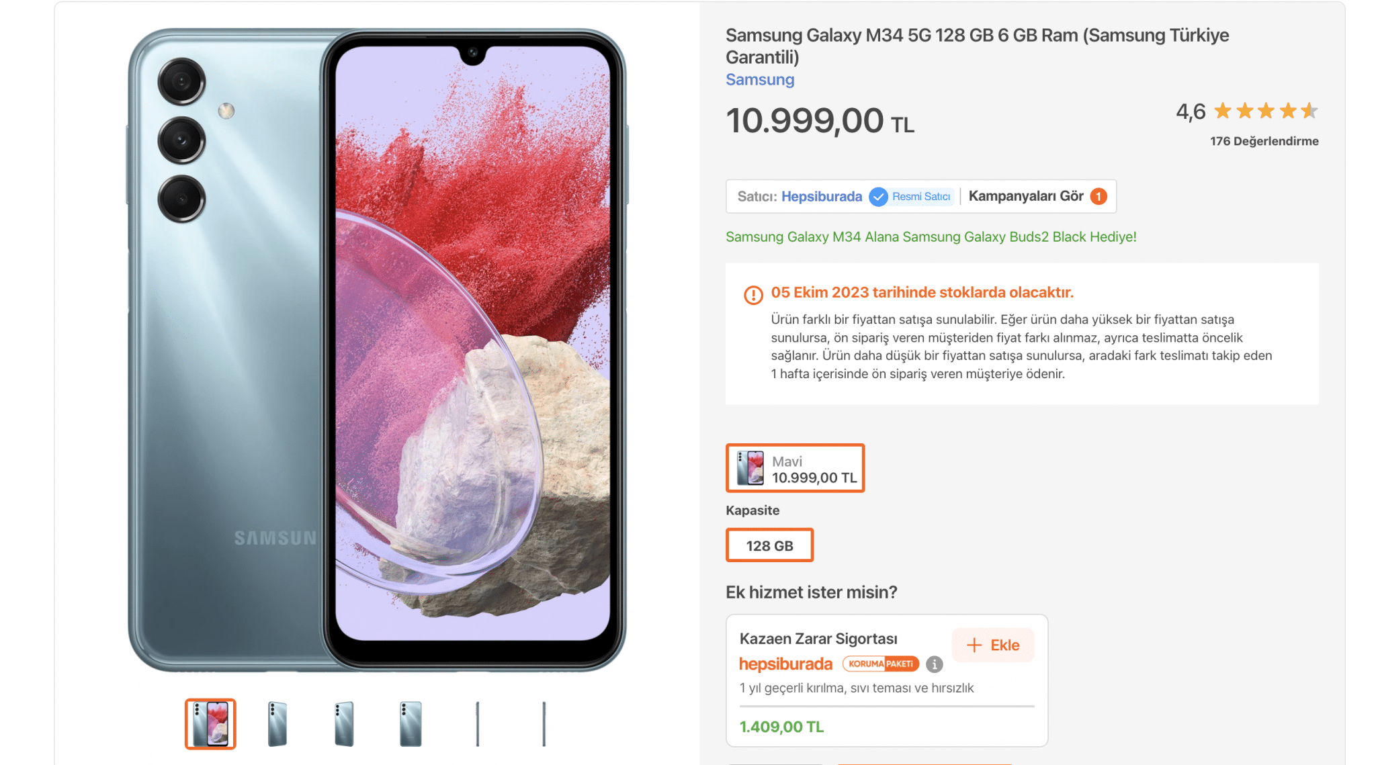1376x765 pixels.
Task: Click the hepsiburada insurance logo
Action: (x=785, y=664)
